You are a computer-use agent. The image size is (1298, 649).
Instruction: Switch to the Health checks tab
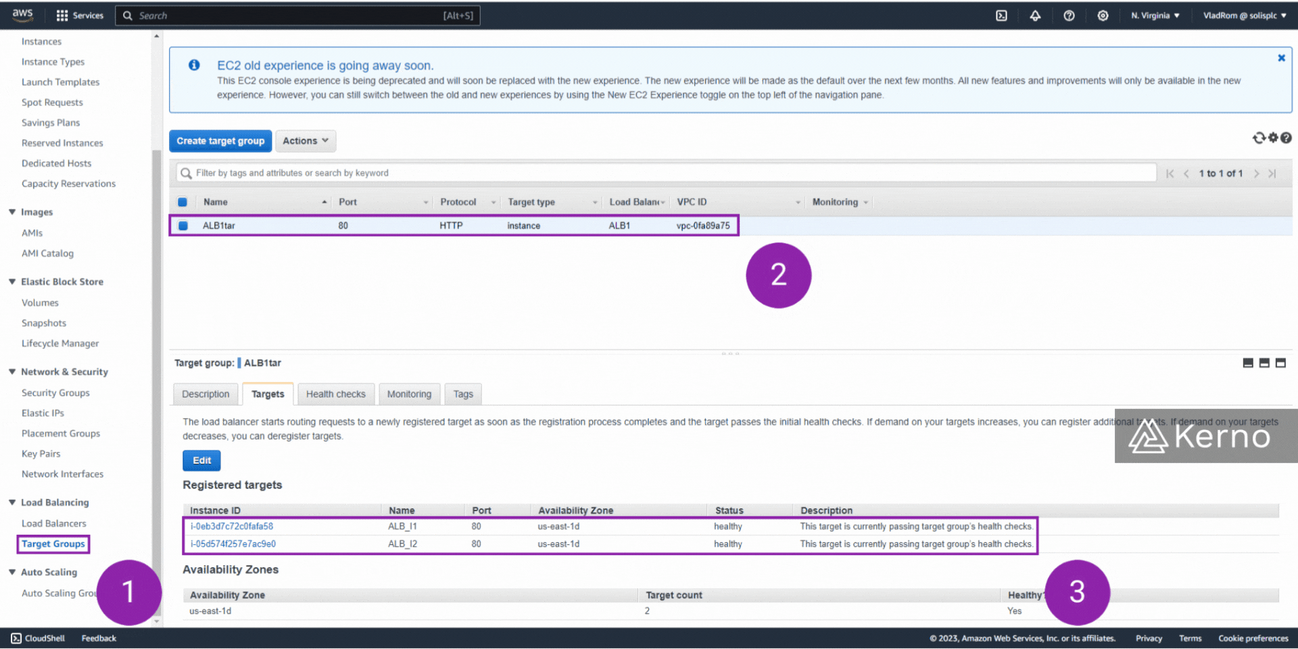click(x=336, y=394)
